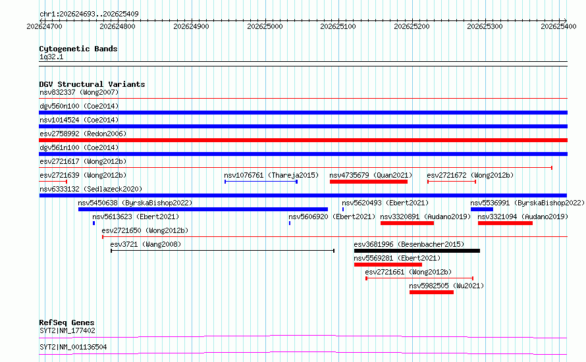Click nsv4735679 (Quan2021) red bar
Screen dimensions: 586x362
[x=369, y=182]
